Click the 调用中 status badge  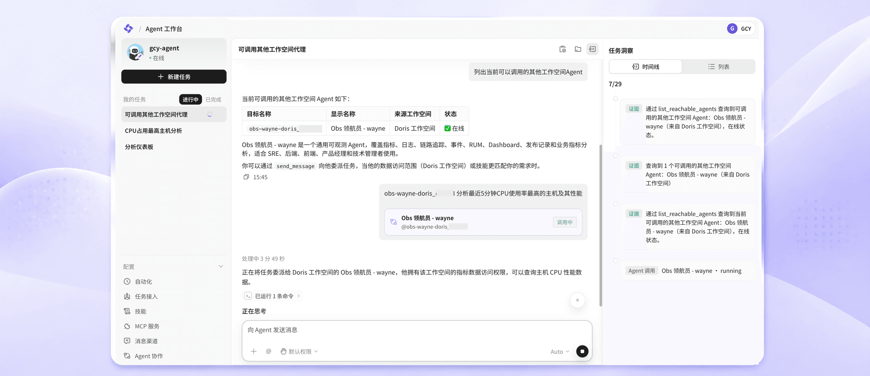pos(565,222)
